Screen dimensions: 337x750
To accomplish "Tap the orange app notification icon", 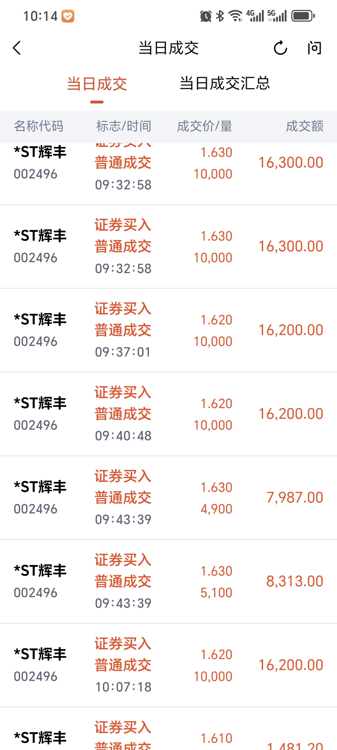I will pyautogui.click(x=68, y=16).
